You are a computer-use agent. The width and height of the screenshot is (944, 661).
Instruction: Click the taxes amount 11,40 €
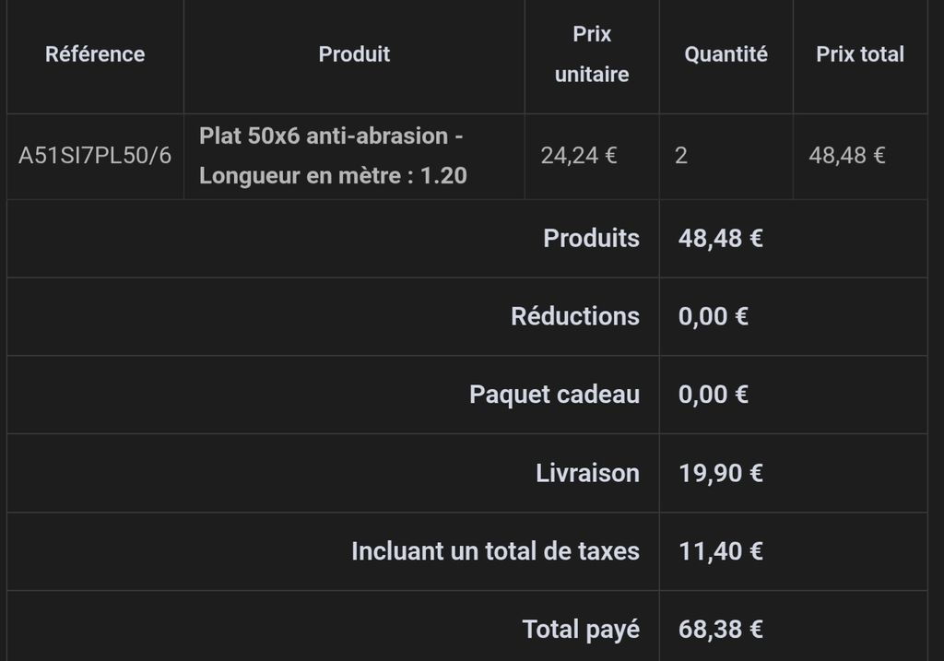click(x=721, y=551)
